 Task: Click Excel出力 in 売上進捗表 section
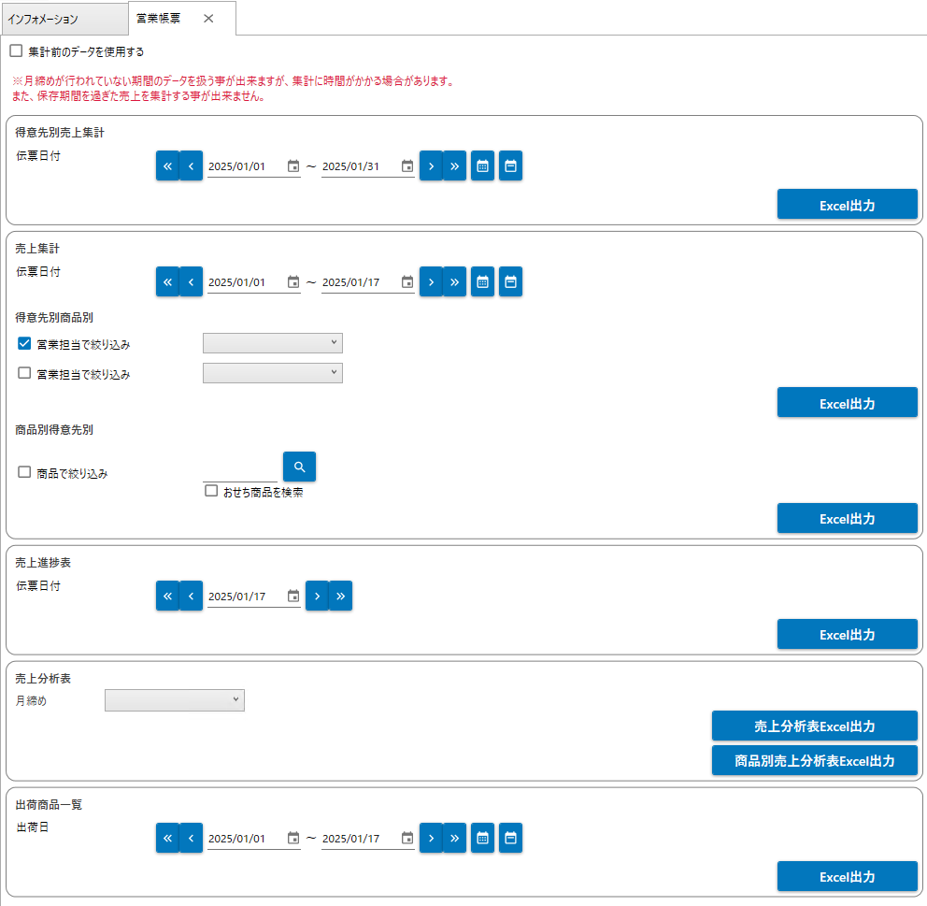tap(848, 634)
